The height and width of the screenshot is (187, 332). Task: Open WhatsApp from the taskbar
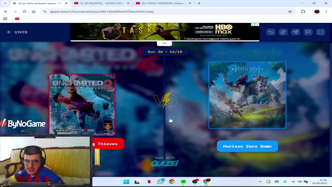(161, 182)
